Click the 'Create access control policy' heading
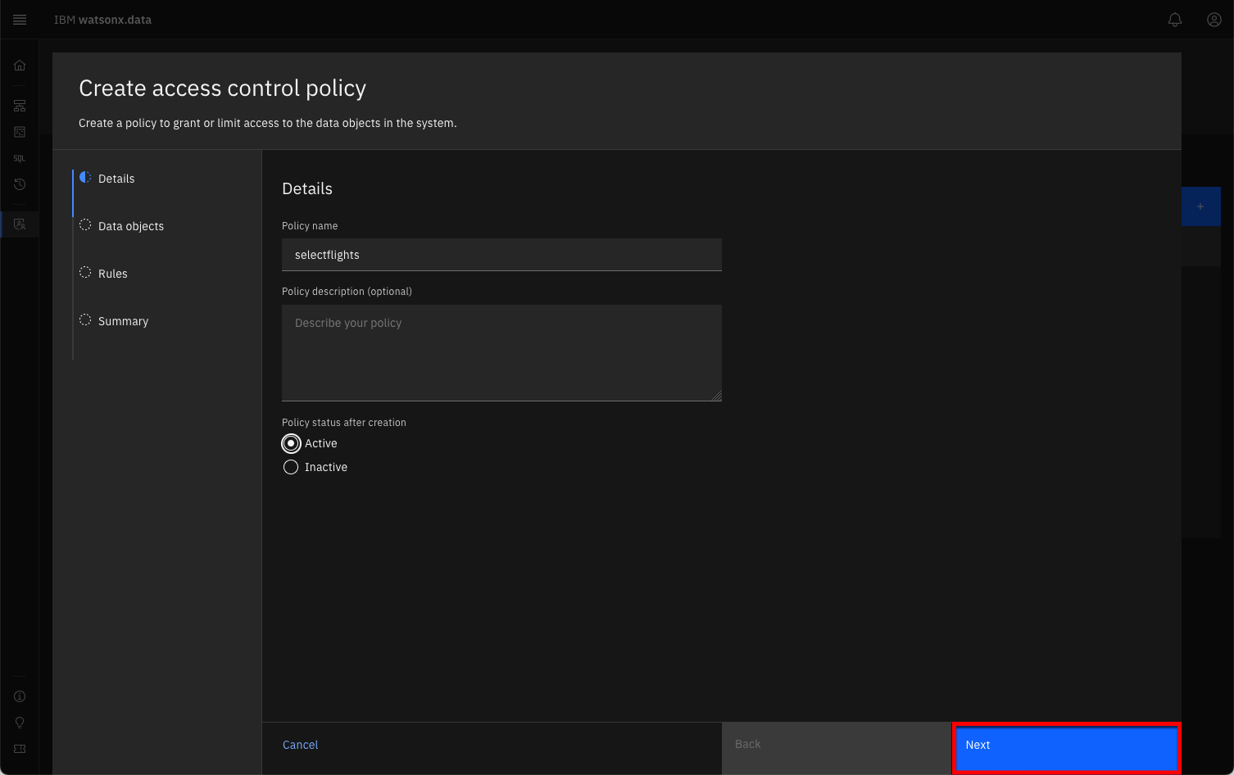 pos(222,88)
